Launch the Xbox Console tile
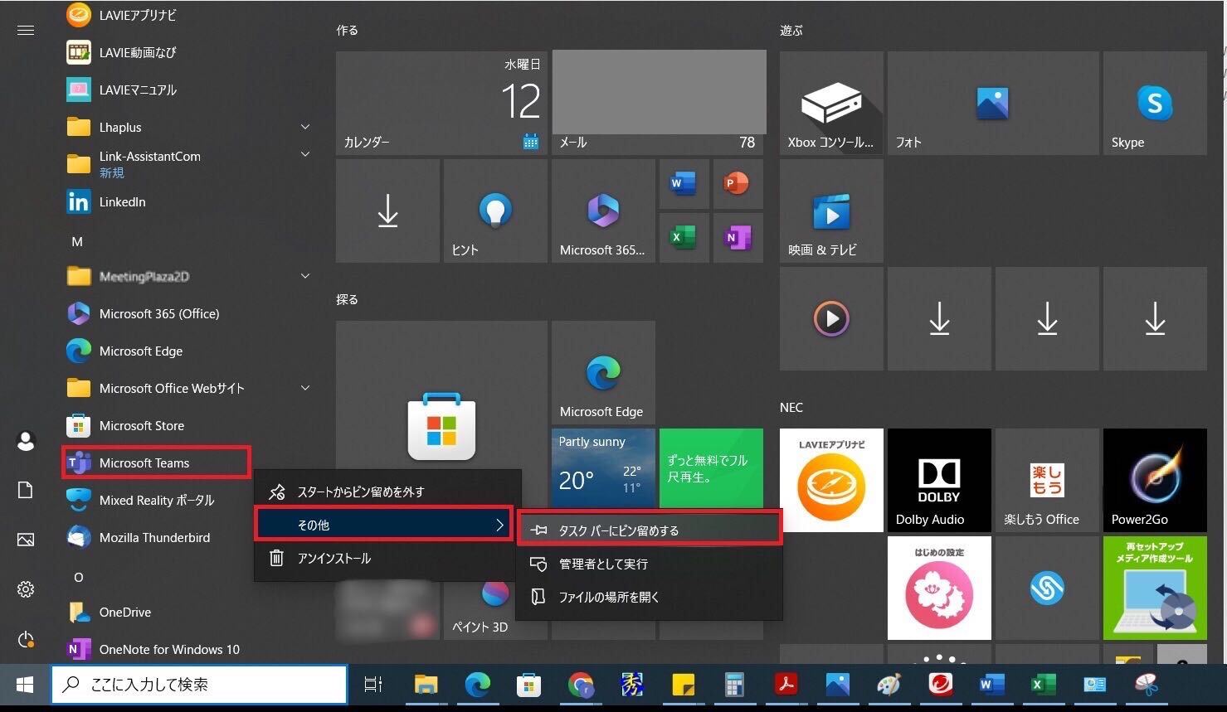 pos(830,104)
